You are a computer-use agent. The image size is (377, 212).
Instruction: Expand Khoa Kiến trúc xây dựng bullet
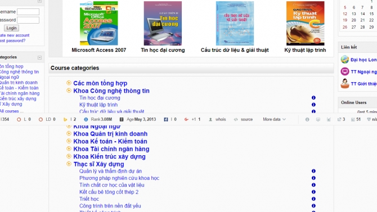(69, 156)
